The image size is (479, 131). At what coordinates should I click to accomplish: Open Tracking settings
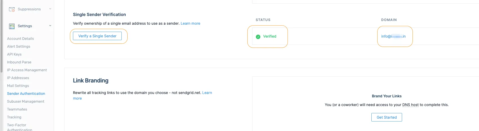(14, 117)
